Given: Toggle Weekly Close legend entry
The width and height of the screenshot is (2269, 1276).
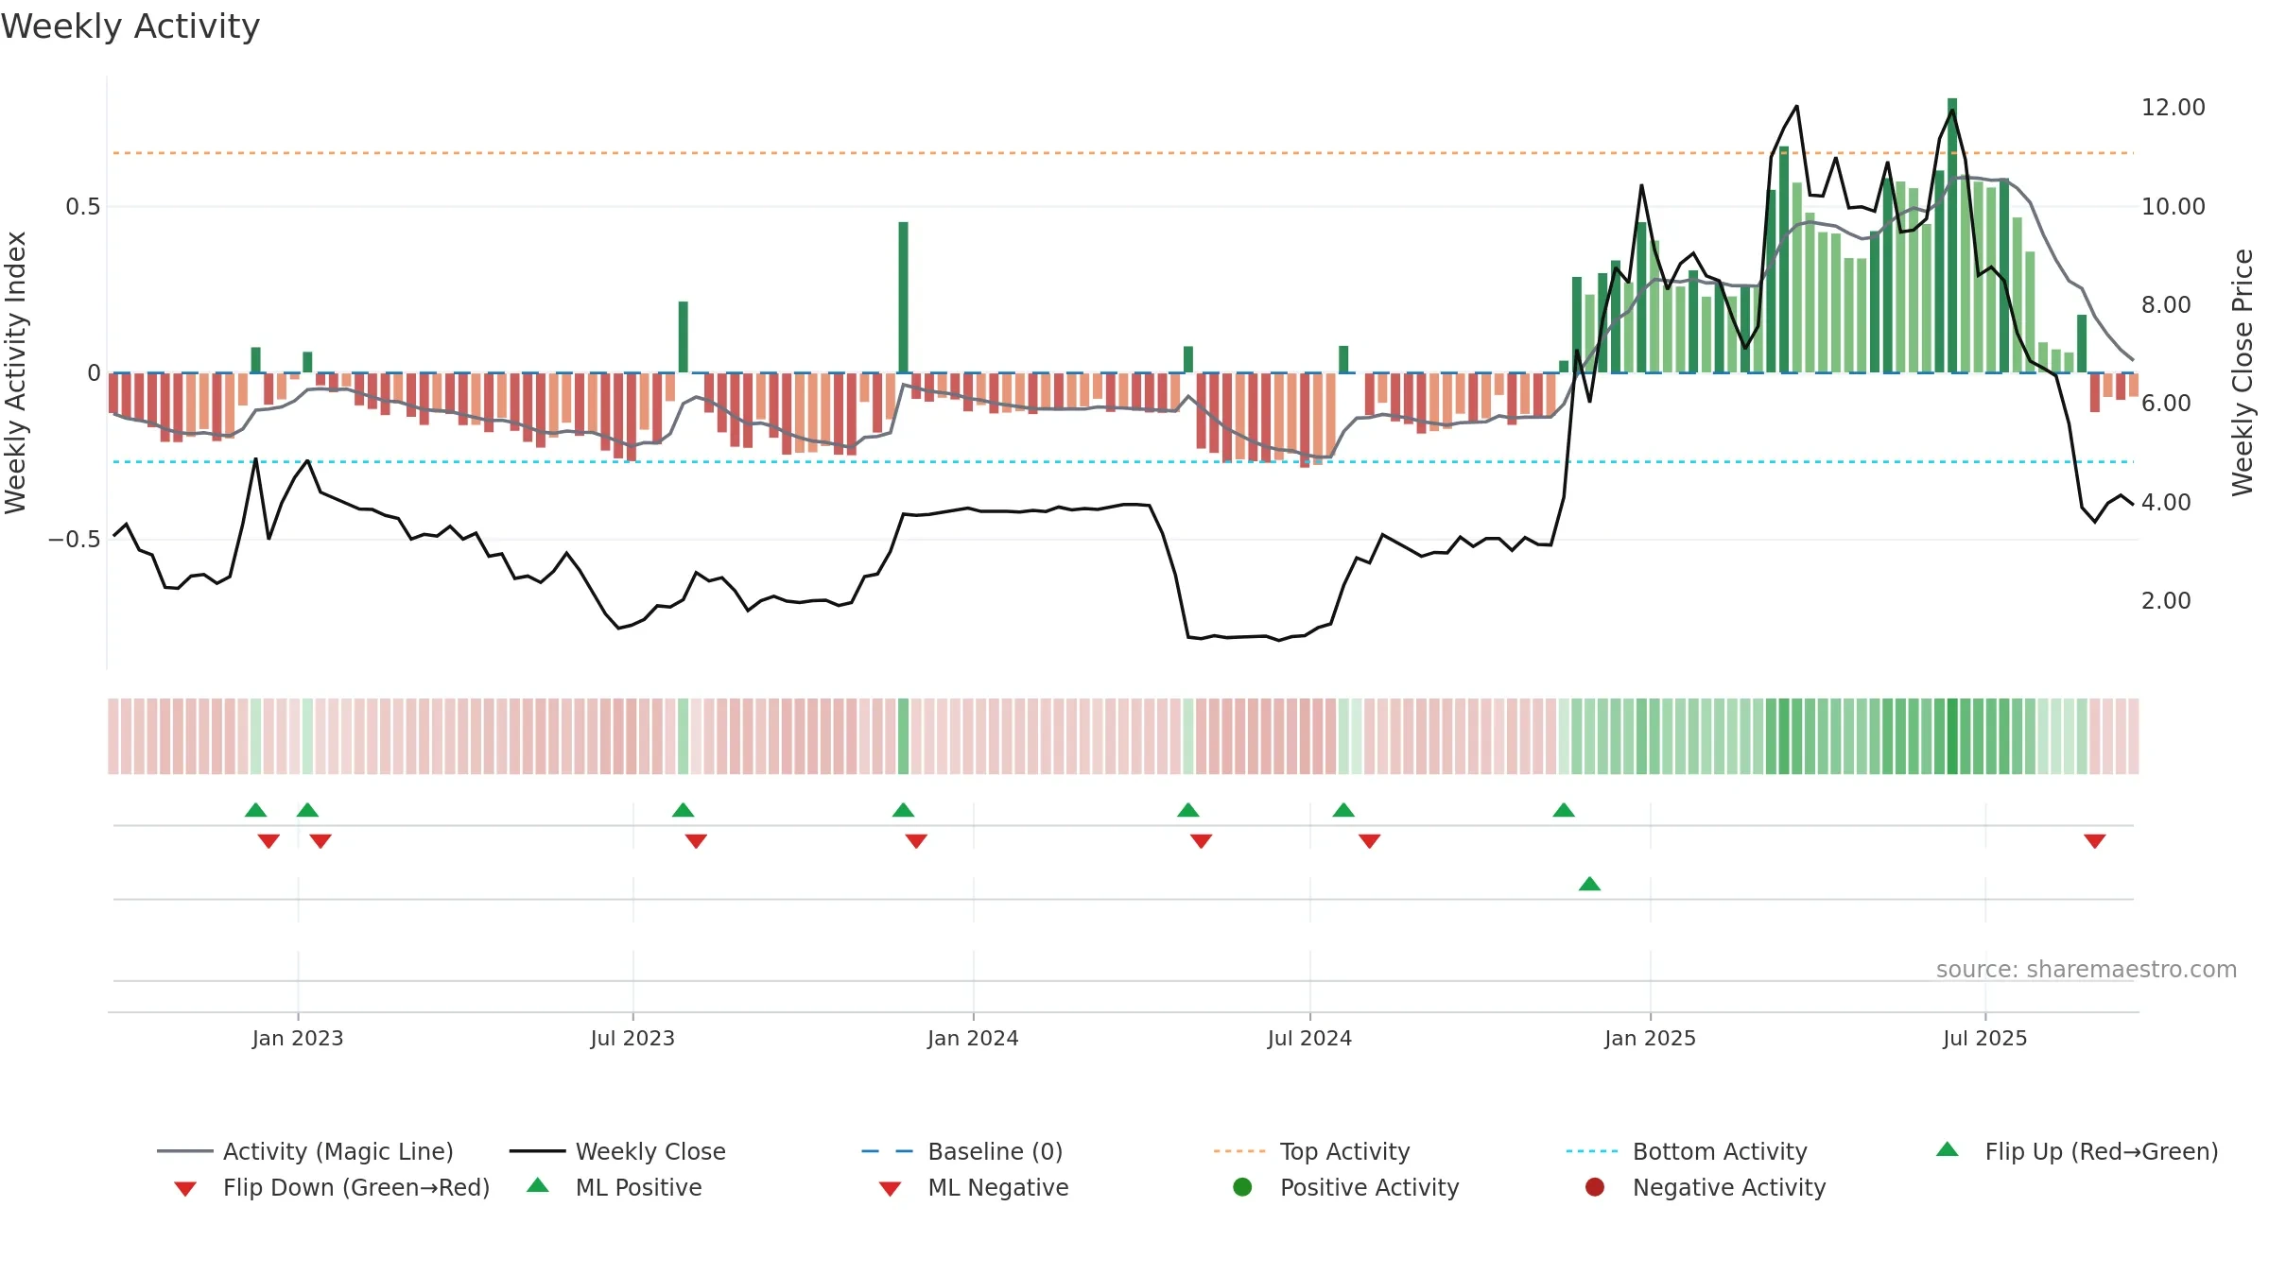Looking at the screenshot, I should pos(617,1151).
